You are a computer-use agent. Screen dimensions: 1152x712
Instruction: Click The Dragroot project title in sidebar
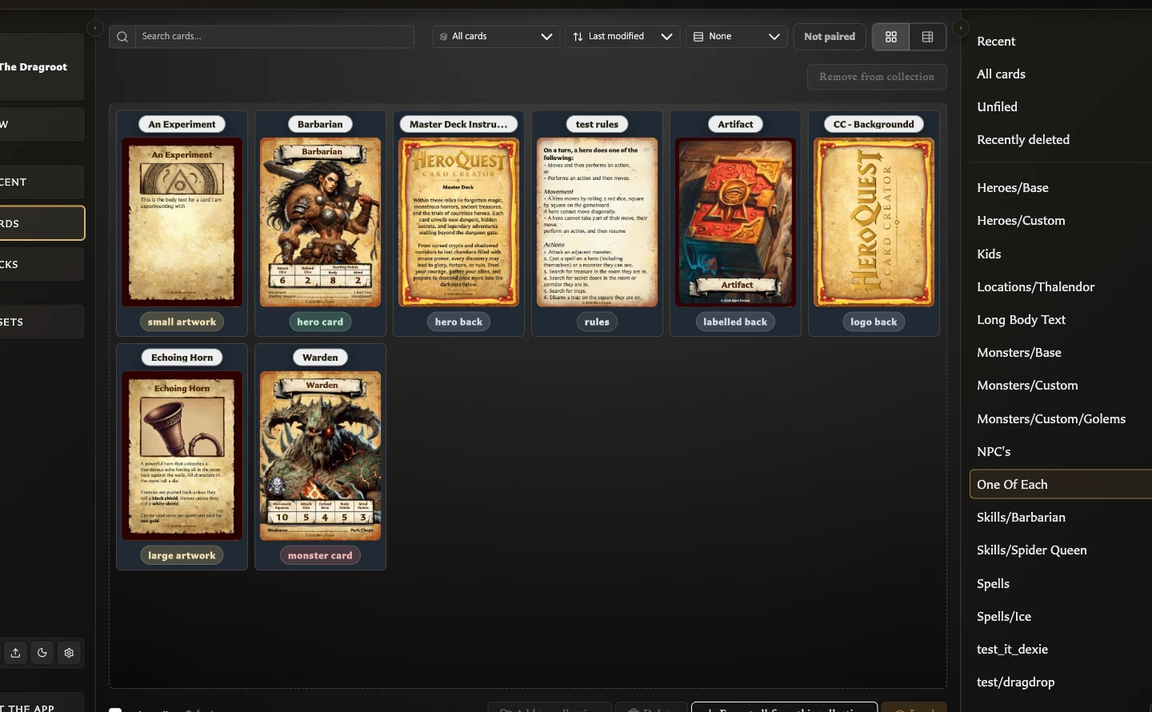[x=34, y=67]
